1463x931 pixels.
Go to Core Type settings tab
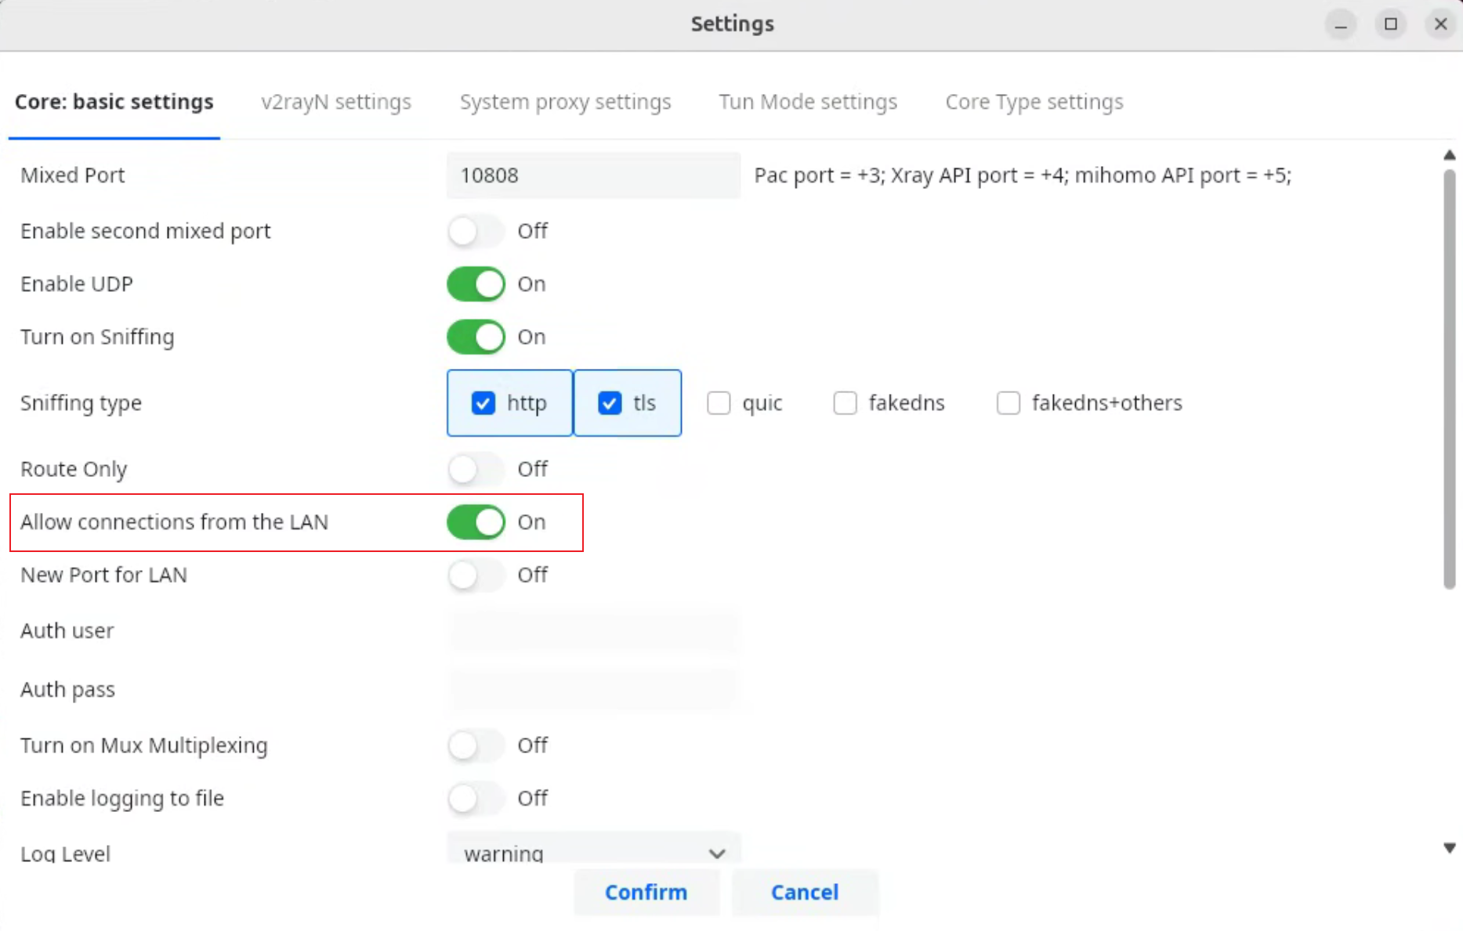[1034, 102]
